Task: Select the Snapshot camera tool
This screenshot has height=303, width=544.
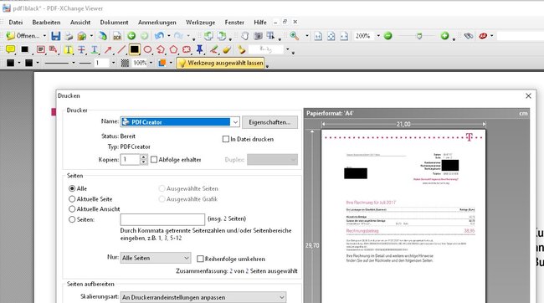Action: pyautogui.click(x=258, y=36)
